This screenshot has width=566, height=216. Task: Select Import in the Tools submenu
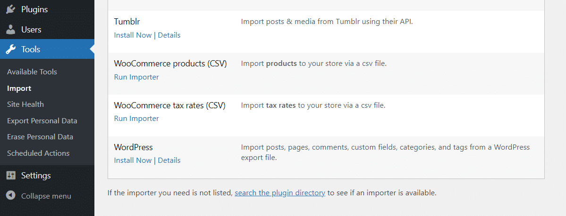(19, 88)
